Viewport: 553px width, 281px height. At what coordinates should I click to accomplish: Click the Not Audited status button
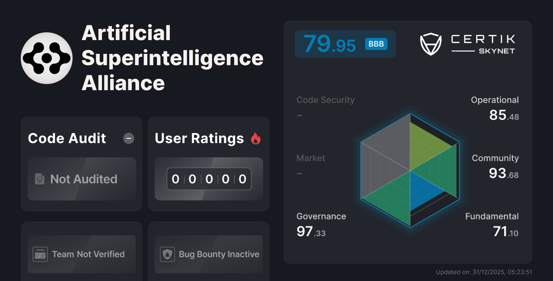[x=82, y=179]
